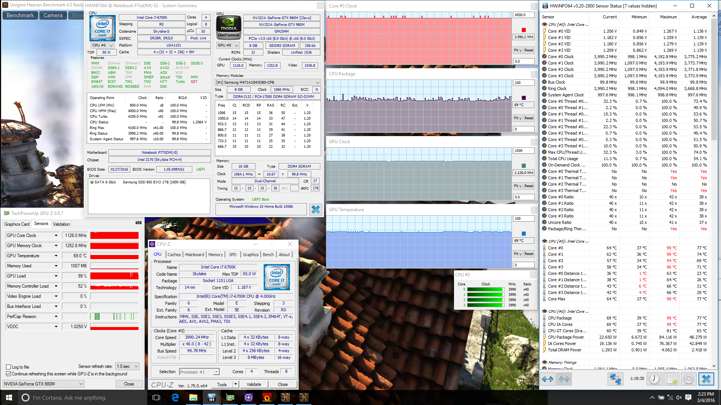The width and height of the screenshot is (721, 405).
Task: Click the GPU-Z title bar icon
Action: click(6, 213)
